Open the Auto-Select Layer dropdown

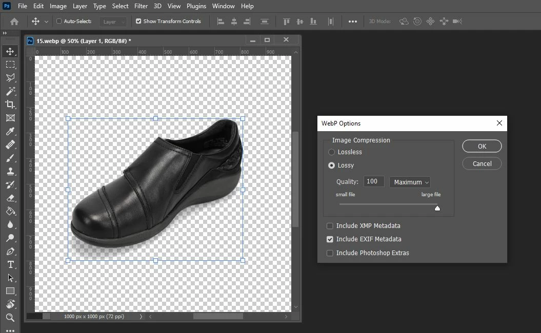[114, 22]
